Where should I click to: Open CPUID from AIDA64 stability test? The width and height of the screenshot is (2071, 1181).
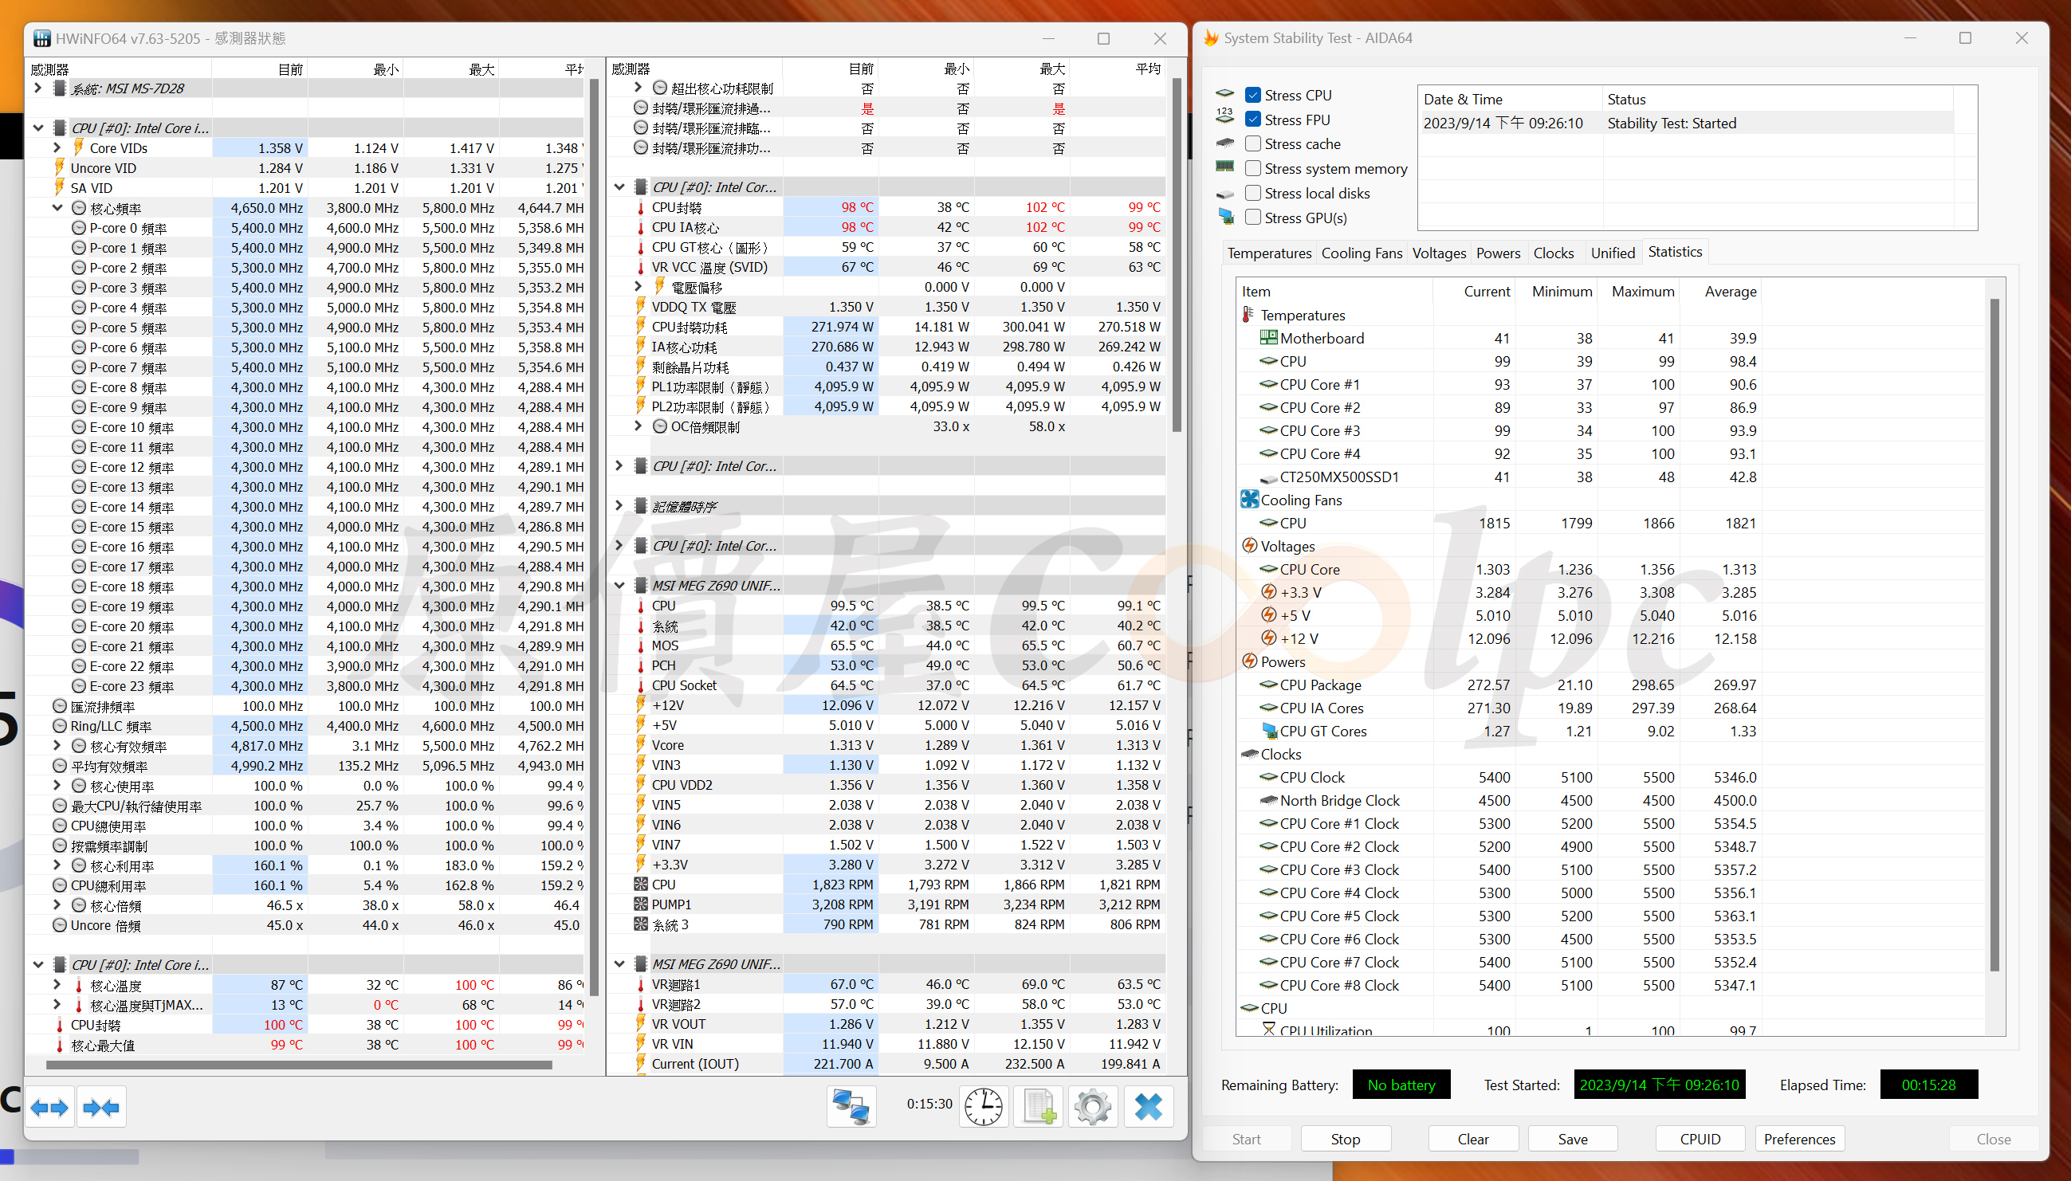(x=1700, y=1139)
